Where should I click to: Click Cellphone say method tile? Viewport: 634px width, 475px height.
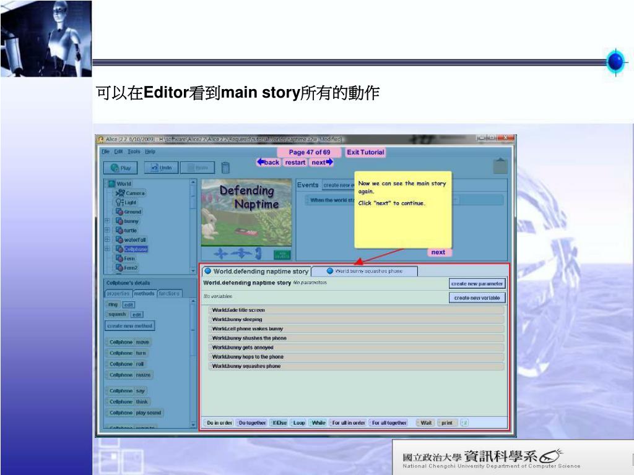(x=127, y=391)
